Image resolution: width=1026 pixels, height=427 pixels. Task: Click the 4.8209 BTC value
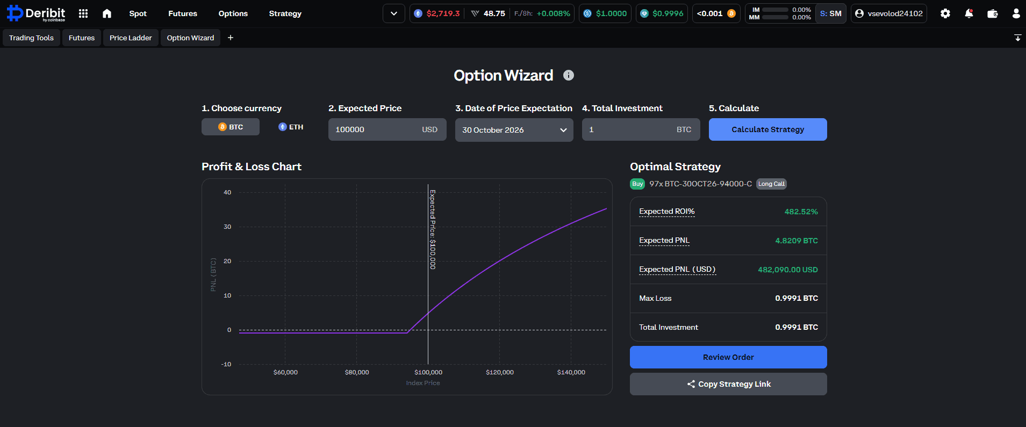797,241
